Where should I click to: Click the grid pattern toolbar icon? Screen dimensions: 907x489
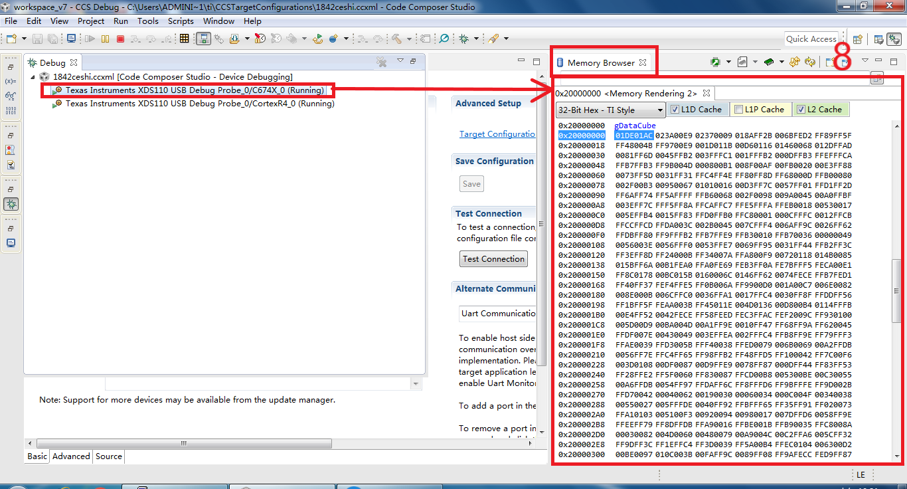pos(184,39)
